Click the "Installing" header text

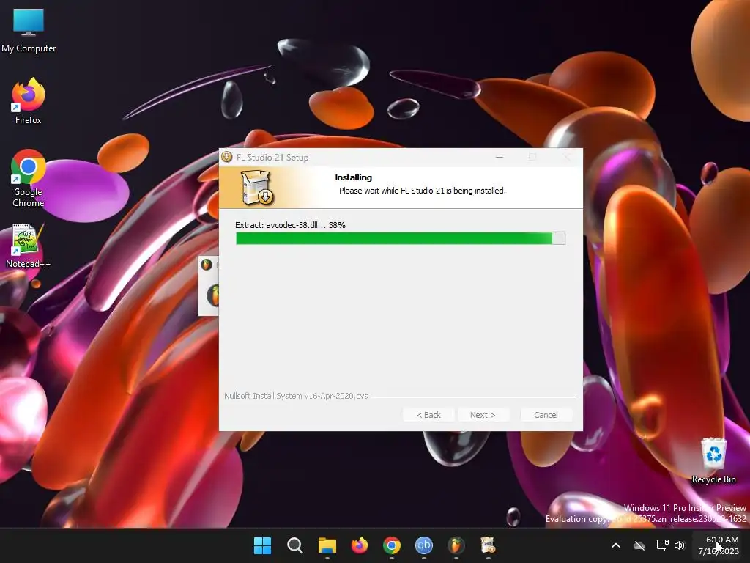point(354,177)
